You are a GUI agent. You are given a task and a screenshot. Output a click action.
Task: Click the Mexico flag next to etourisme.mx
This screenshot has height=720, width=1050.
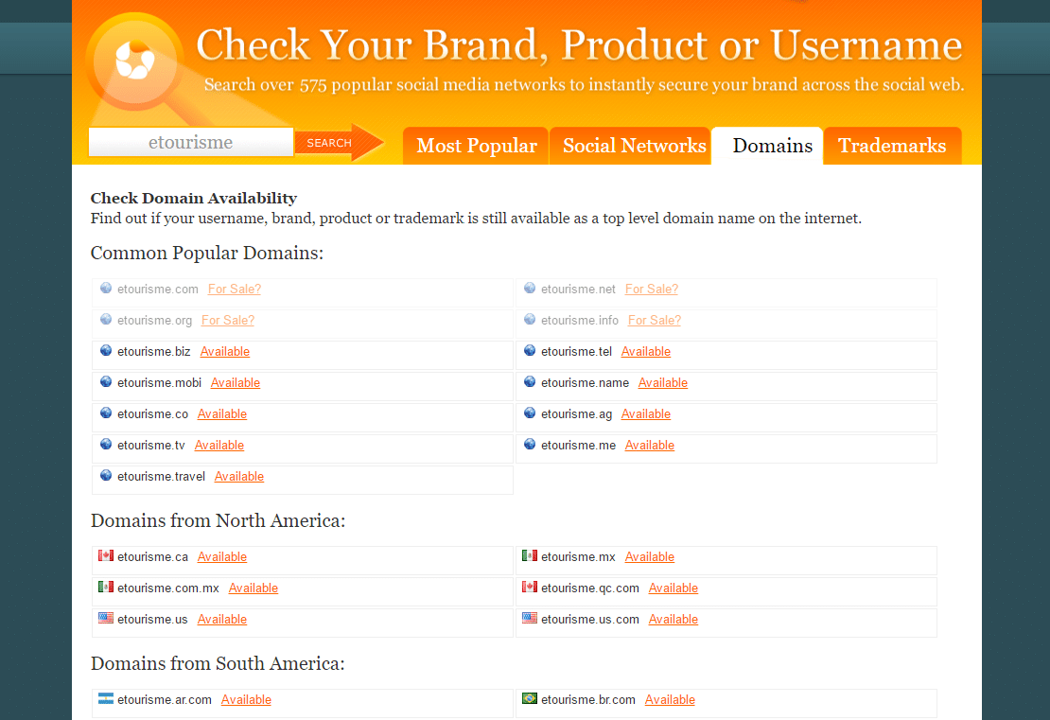point(530,556)
